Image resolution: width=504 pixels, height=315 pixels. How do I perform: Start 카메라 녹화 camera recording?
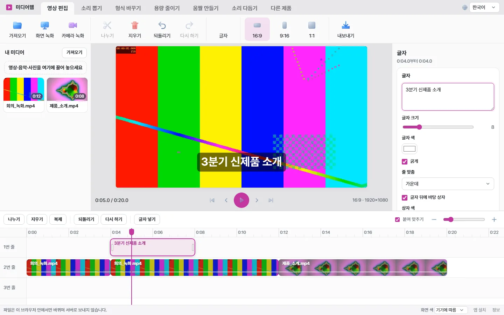(73, 29)
